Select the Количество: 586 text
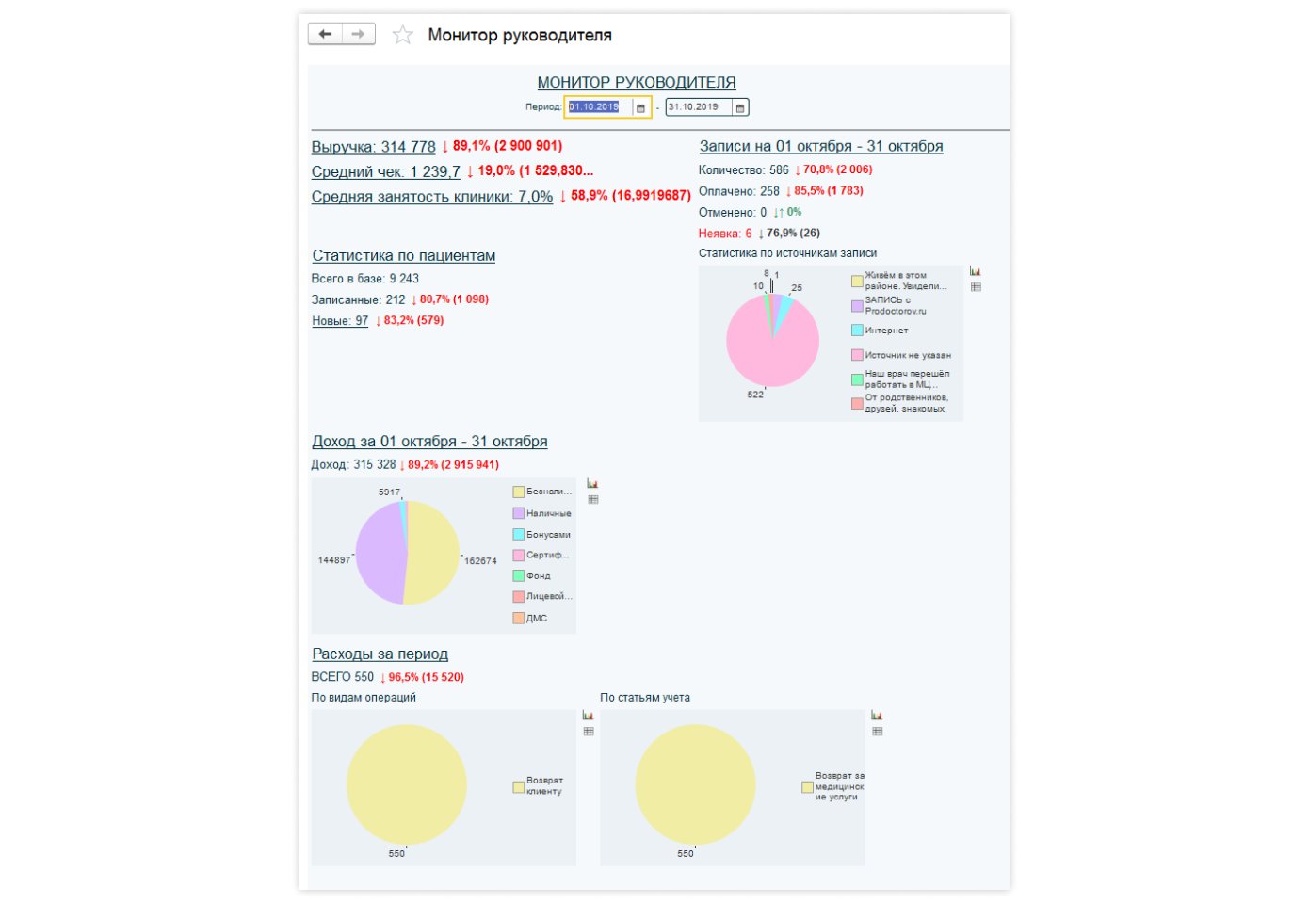Viewport: 1309px width, 904px height. [744, 170]
